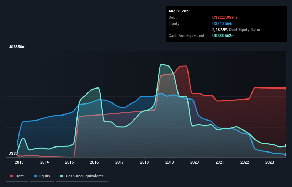The image size is (292, 187).
Task: Click the Debt row label in tooltip
Action: click(172, 17)
